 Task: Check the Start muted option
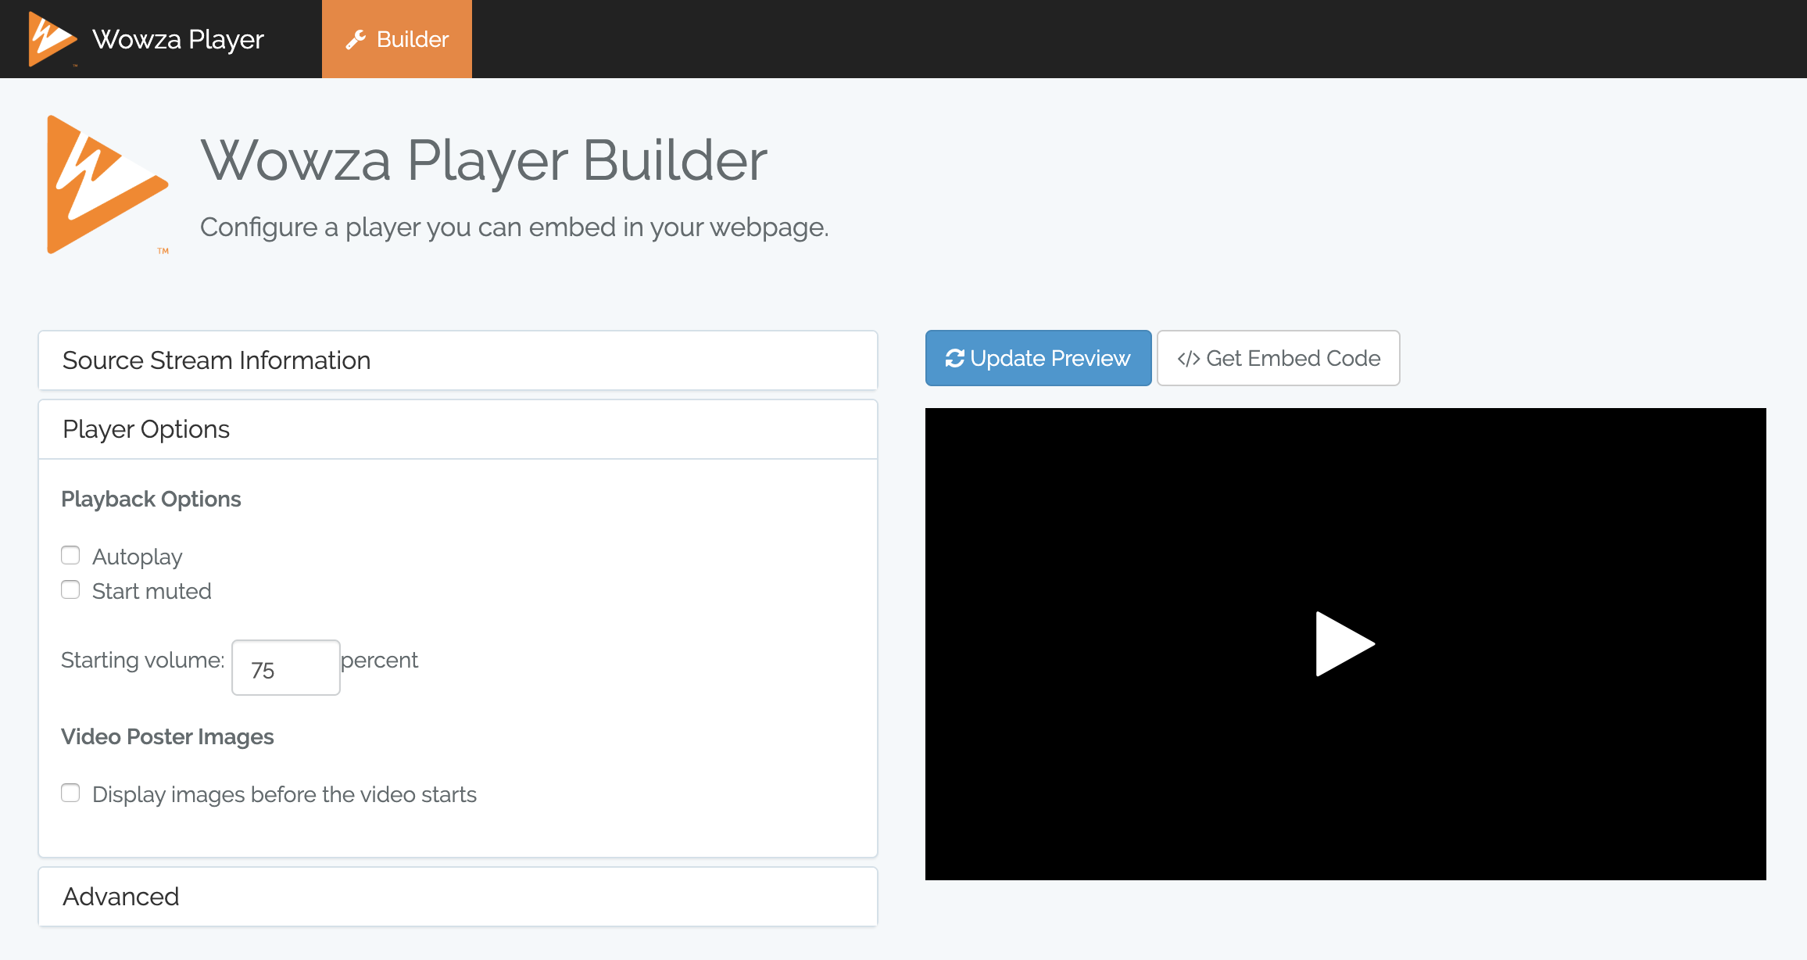click(x=70, y=589)
